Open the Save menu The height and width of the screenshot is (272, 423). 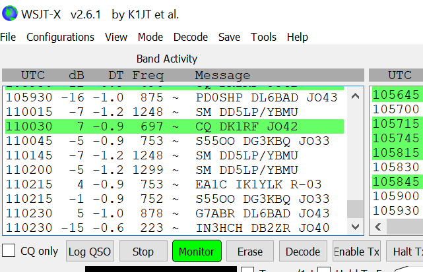point(229,37)
